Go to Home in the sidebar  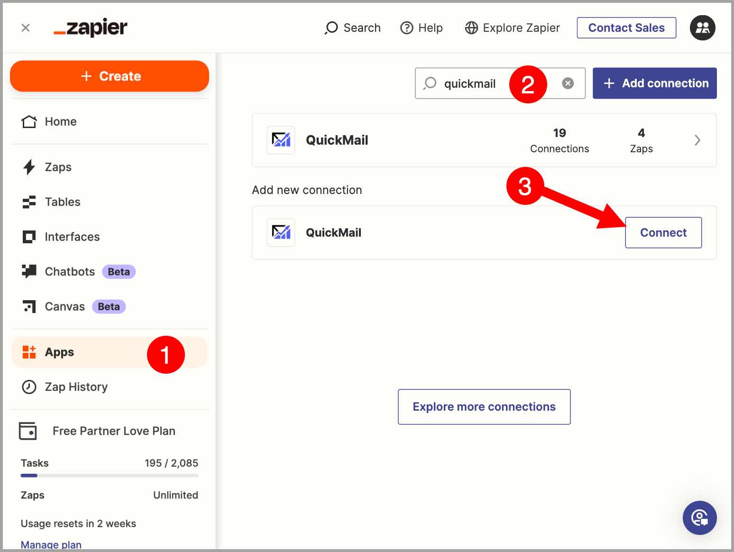tap(110, 122)
